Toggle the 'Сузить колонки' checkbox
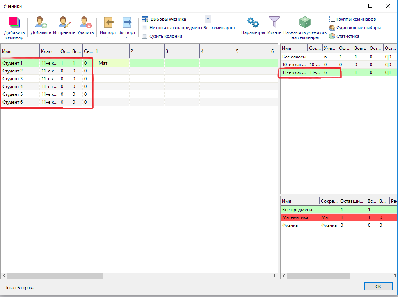This screenshot has width=398, height=297. pyautogui.click(x=145, y=36)
